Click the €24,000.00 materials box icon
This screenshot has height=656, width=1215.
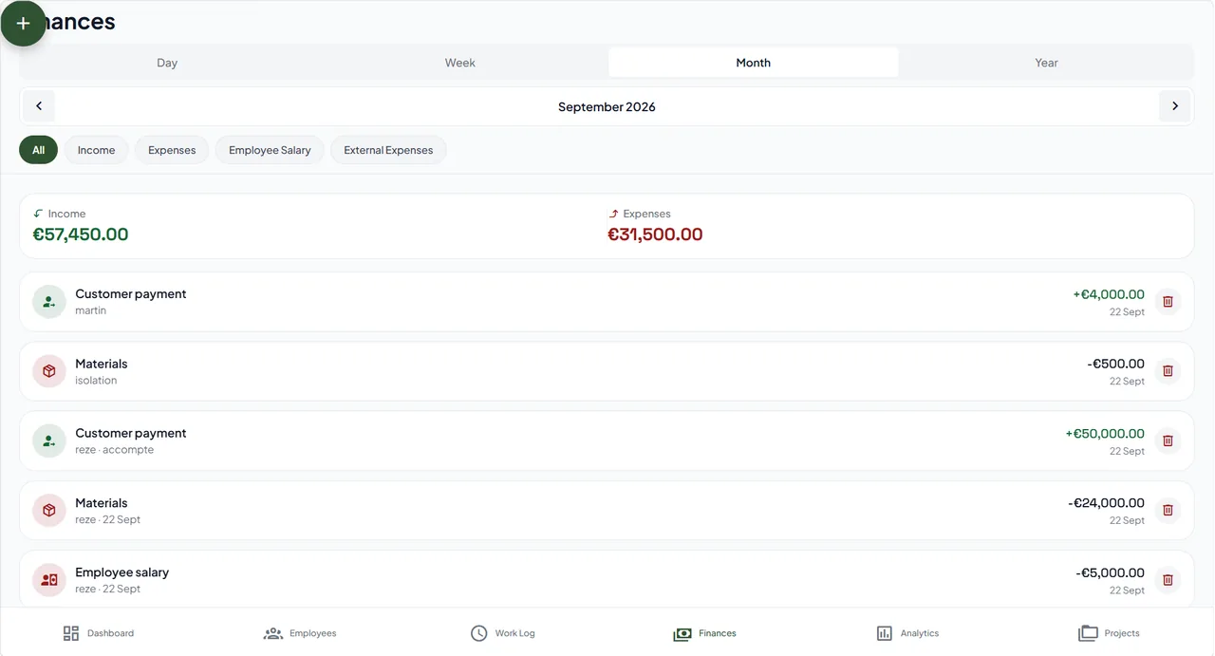49,510
